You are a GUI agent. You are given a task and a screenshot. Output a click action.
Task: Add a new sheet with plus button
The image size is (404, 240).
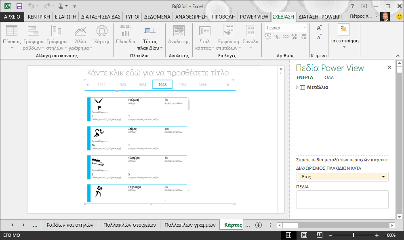pos(259,225)
